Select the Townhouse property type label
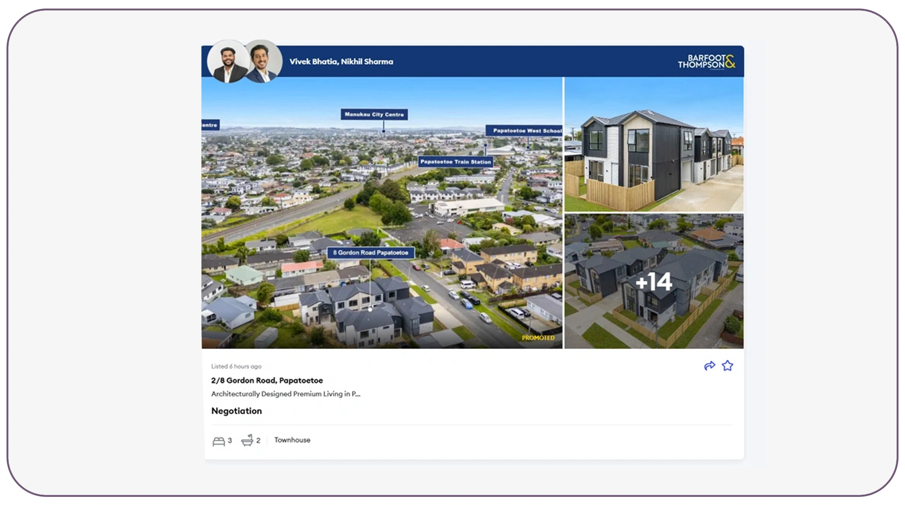This screenshot has height=505, width=905. click(292, 440)
